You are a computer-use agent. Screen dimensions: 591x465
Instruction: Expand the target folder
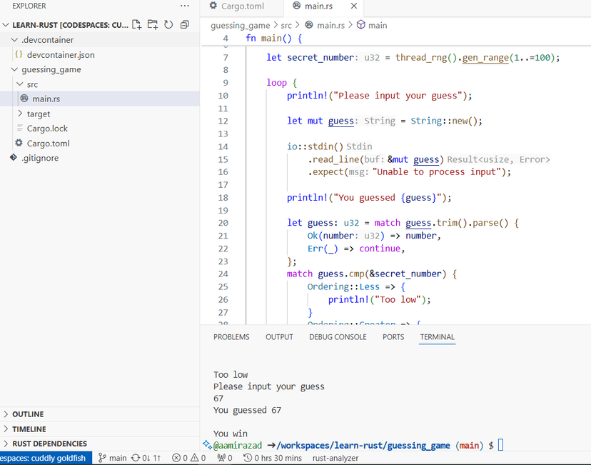coord(39,114)
